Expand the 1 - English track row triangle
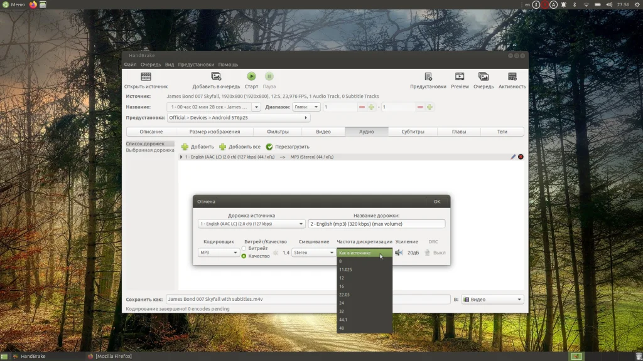This screenshot has width=643, height=361. click(x=181, y=157)
